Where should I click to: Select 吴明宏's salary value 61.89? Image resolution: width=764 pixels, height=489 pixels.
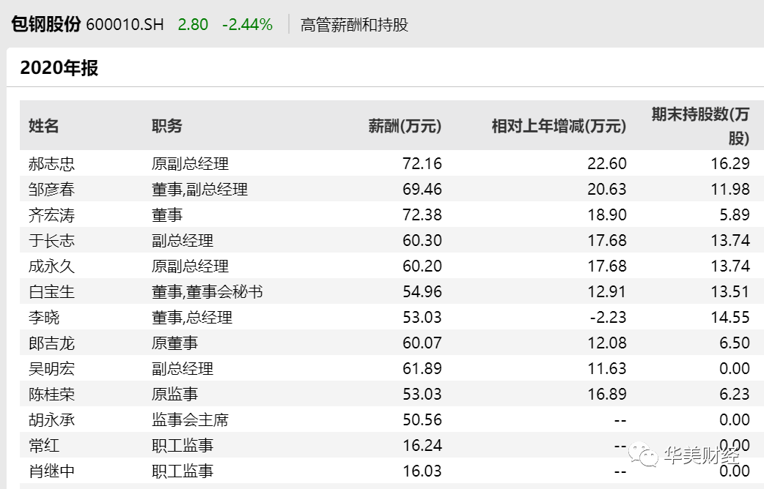click(x=422, y=369)
